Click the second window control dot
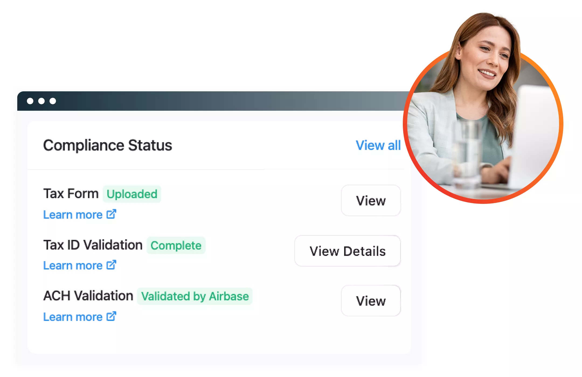 coord(41,101)
